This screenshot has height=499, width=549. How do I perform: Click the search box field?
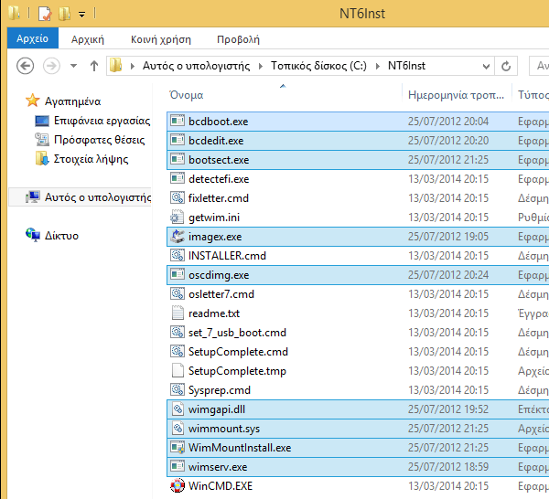[539, 66]
